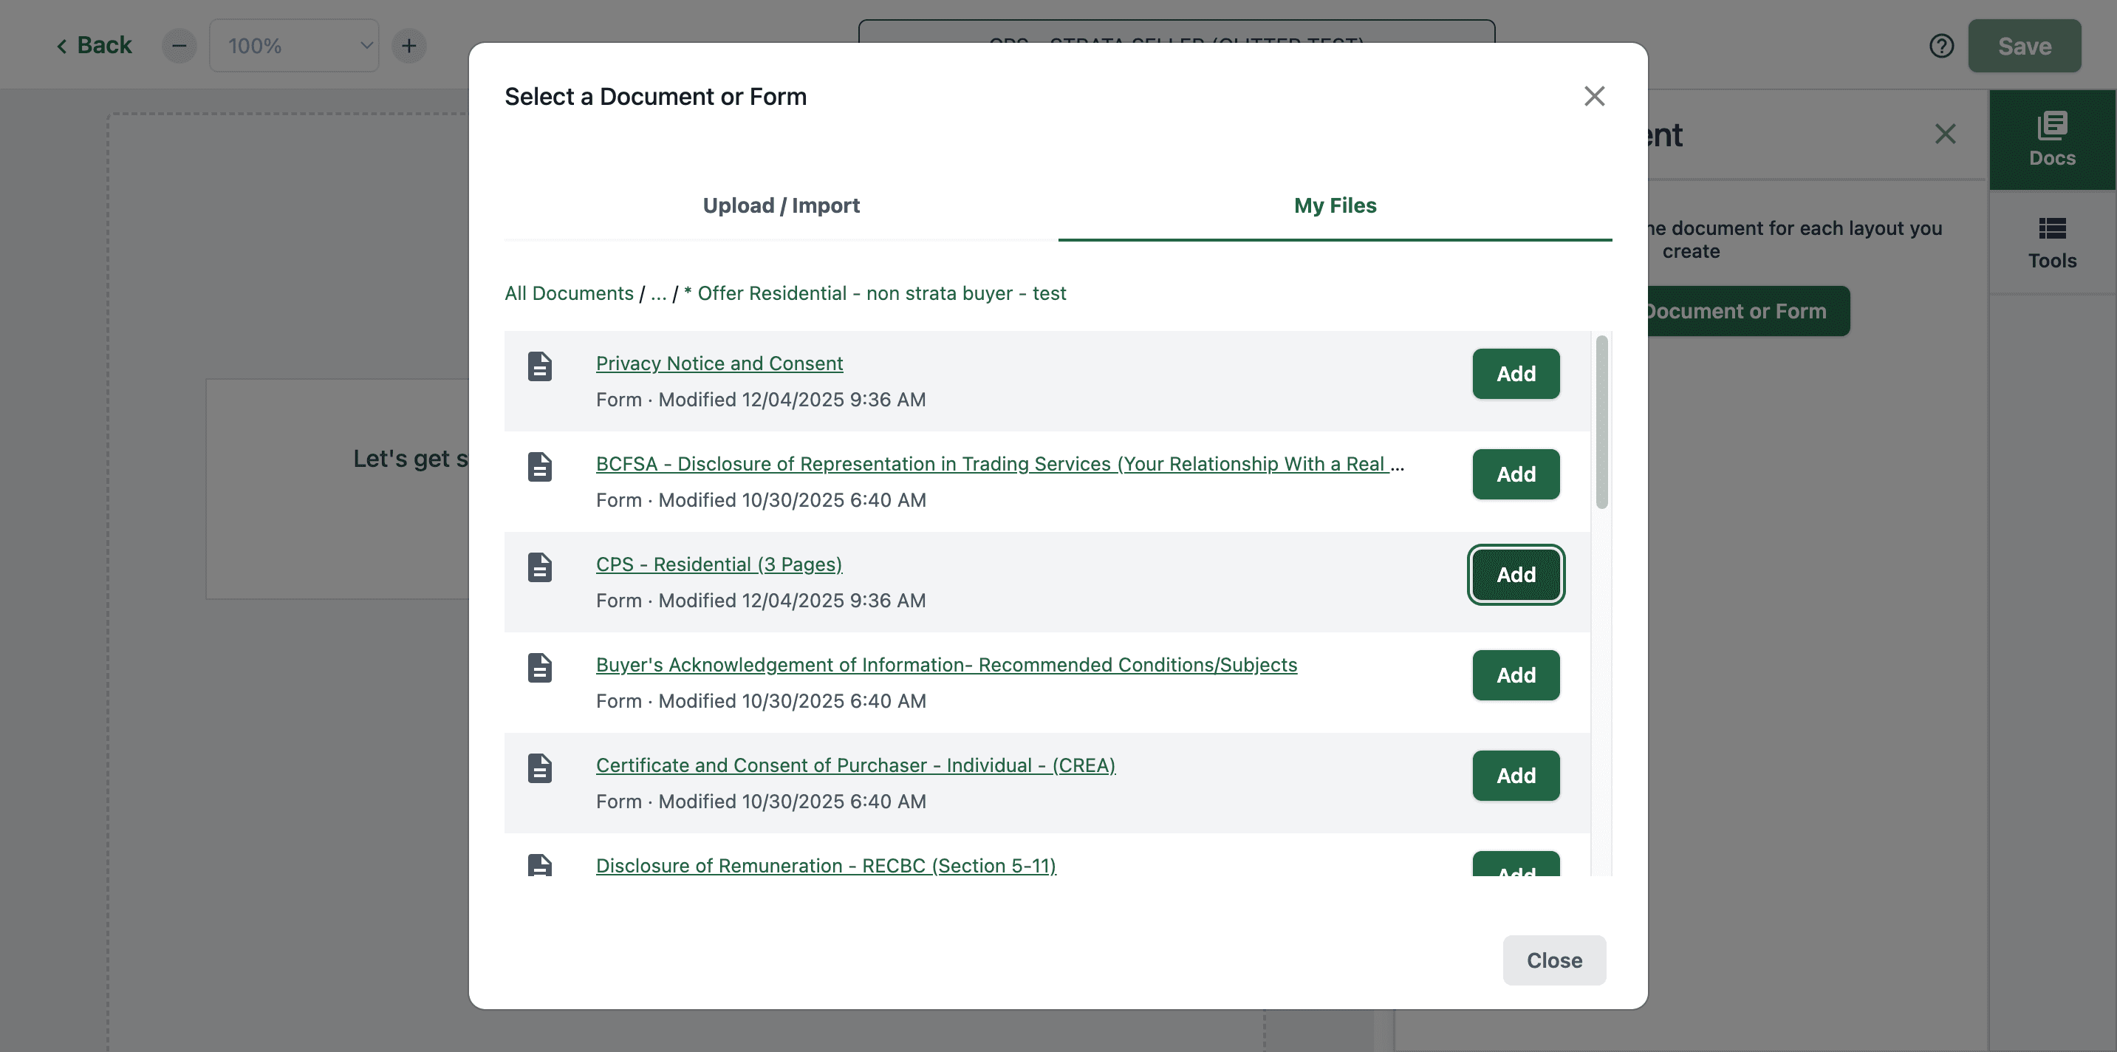Add the Certificate and Consent of Purchaser form
Viewport: 2117px width, 1052px height.
point(1516,776)
